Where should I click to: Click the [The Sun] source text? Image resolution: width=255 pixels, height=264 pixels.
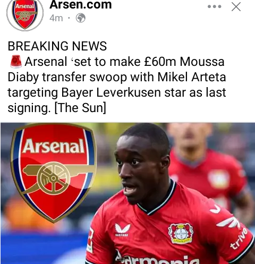[x=80, y=108]
